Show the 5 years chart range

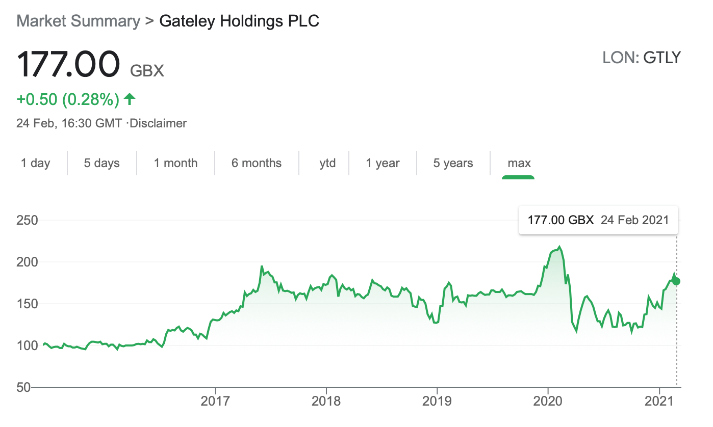[453, 163]
